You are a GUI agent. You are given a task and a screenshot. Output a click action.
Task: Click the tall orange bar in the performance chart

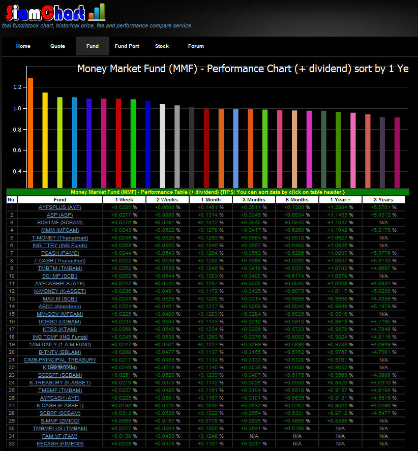(x=31, y=132)
